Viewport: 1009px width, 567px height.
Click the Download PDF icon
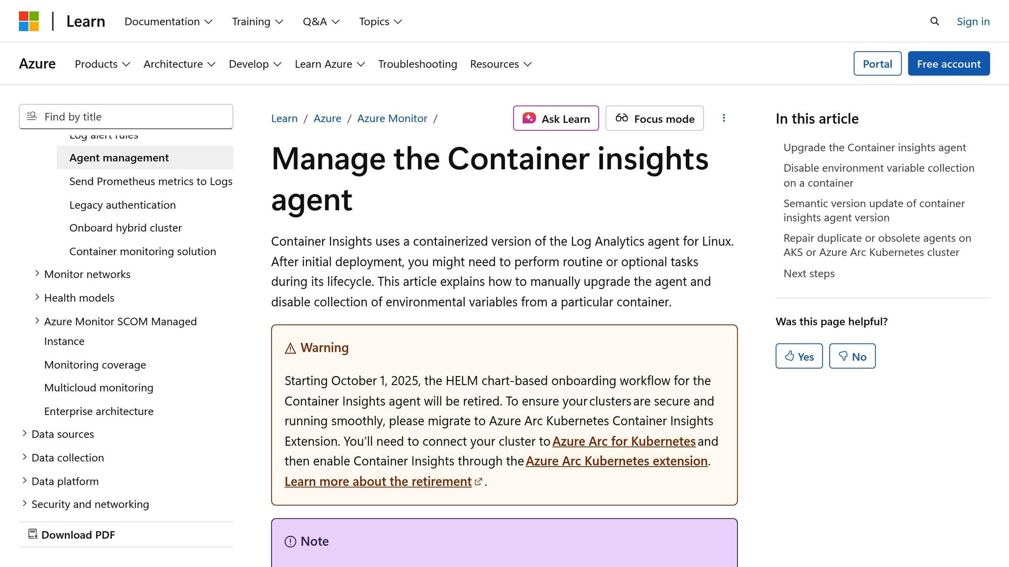tap(33, 535)
